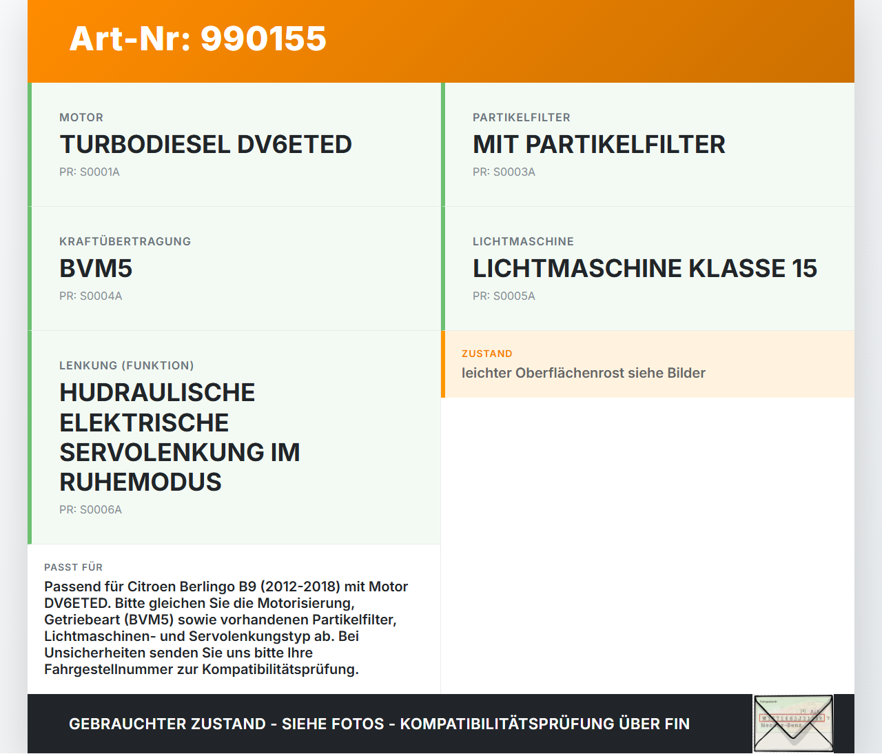
Task: Click the "BVM5" transmission value
Action: 96,269
